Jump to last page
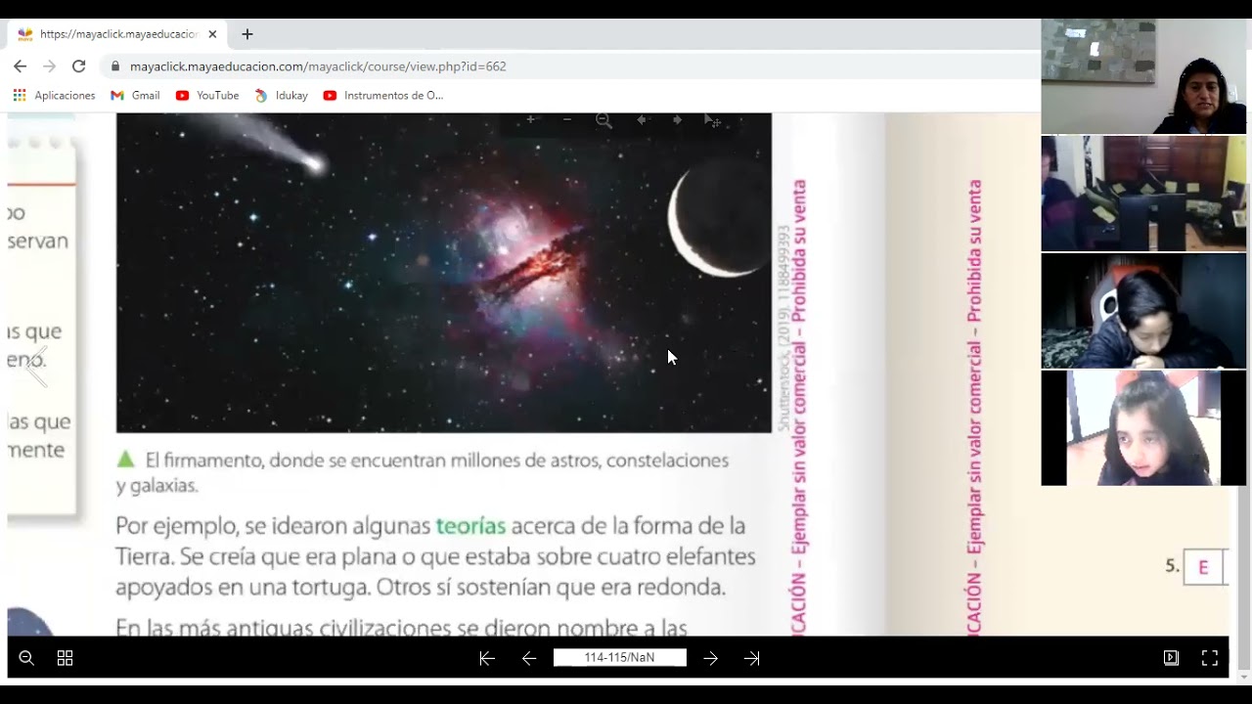This screenshot has width=1252, height=704. [751, 658]
